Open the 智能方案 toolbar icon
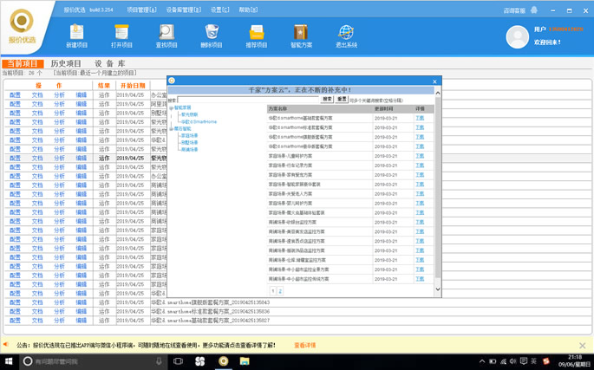 [x=301, y=35]
